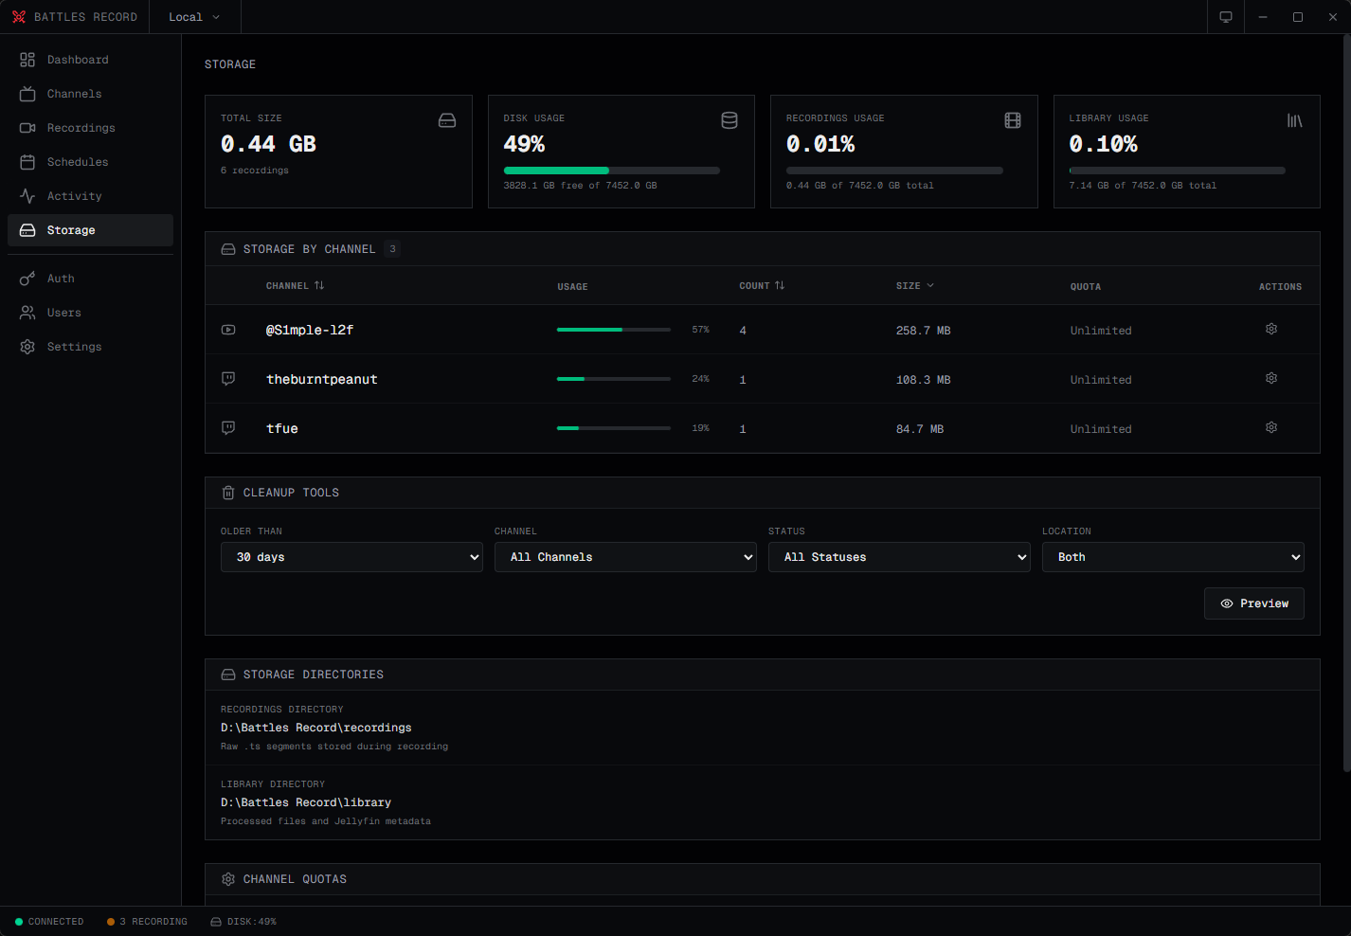The image size is (1351, 936).
Task: Open the Location dropdown set to Both
Action: (1173, 557)
